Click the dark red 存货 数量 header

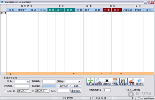(x=107, y=10)
